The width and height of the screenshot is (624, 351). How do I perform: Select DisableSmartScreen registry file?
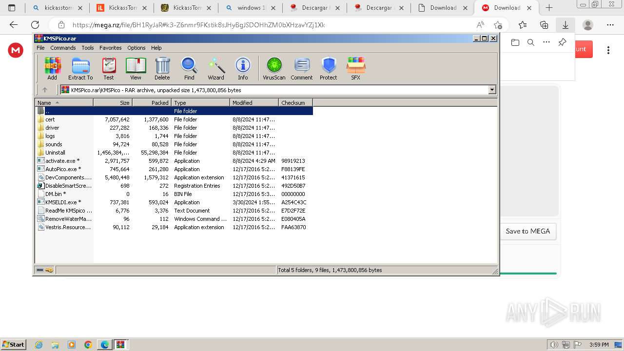pos(174,186)
